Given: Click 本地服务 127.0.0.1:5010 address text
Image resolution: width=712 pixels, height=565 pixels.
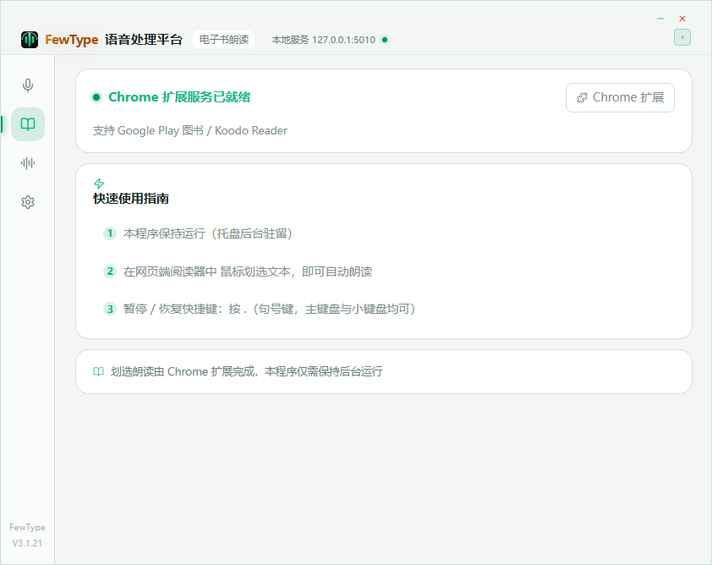Looking at the screenshot, I should (x=324, y=40).
